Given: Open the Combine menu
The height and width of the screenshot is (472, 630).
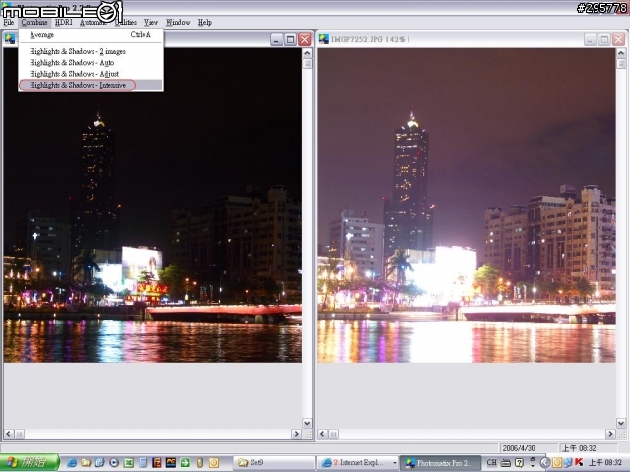Looking at the screenshot, I should [x=34, y=22].
